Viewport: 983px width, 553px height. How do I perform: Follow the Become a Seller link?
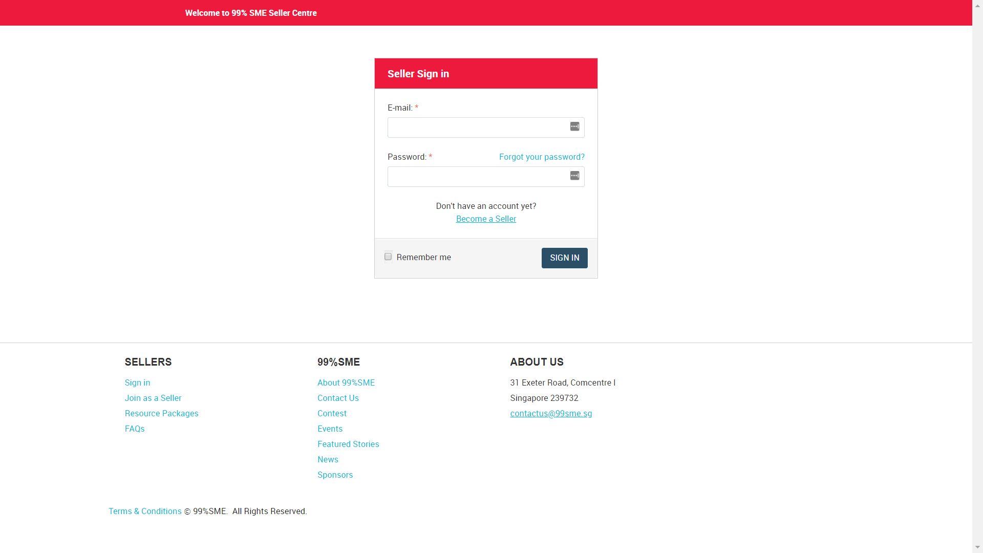pos(486,219)
